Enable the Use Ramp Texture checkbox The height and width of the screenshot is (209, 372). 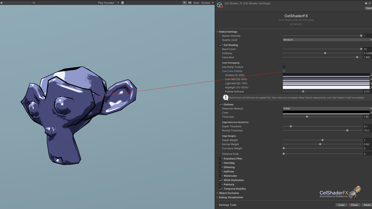tap(284, 67)
